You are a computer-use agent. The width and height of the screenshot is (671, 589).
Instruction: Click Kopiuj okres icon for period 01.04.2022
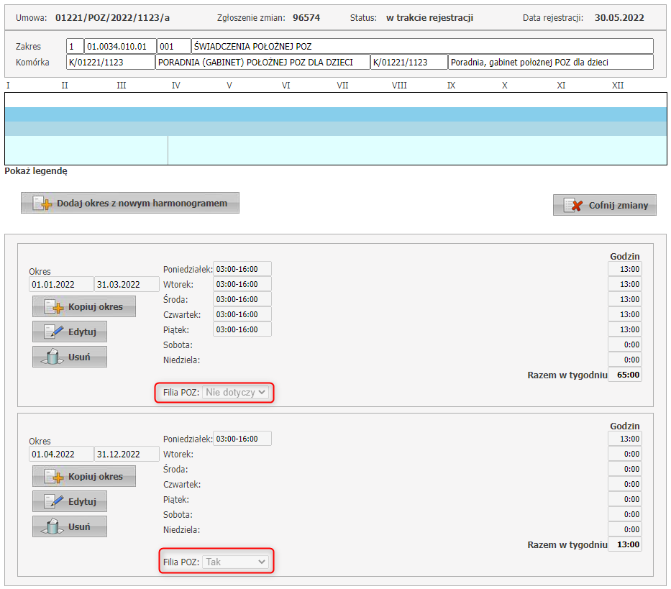[x=55, y=477]
